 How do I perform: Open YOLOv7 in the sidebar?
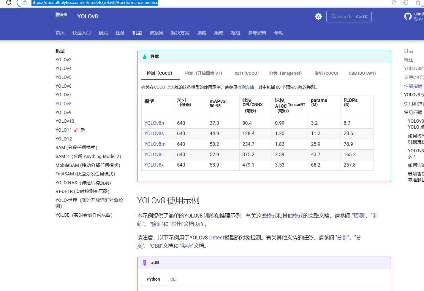click(x=64, y=95)
